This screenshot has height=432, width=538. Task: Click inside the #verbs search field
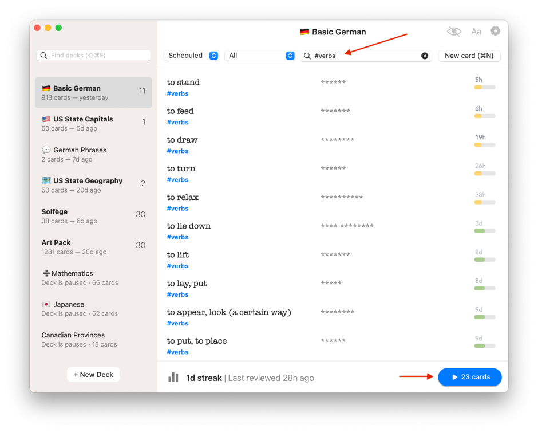click(366, 56)
